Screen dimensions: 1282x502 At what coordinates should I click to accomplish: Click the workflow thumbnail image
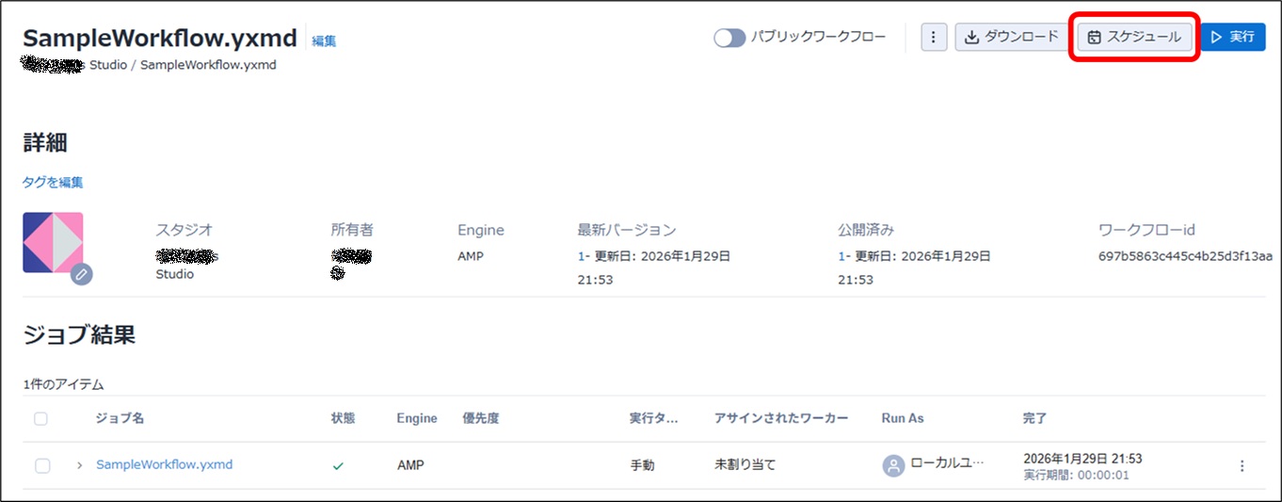coord(53,242)
